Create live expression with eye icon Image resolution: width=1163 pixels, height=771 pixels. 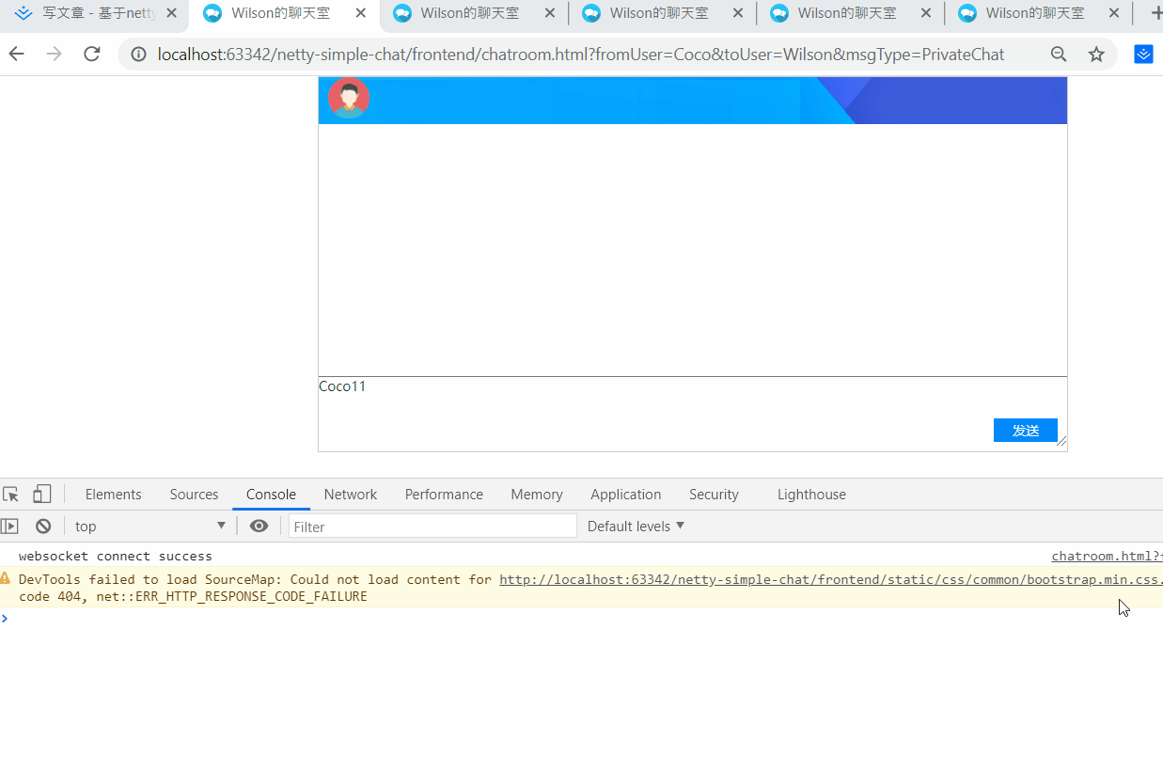tap(259, 527)
